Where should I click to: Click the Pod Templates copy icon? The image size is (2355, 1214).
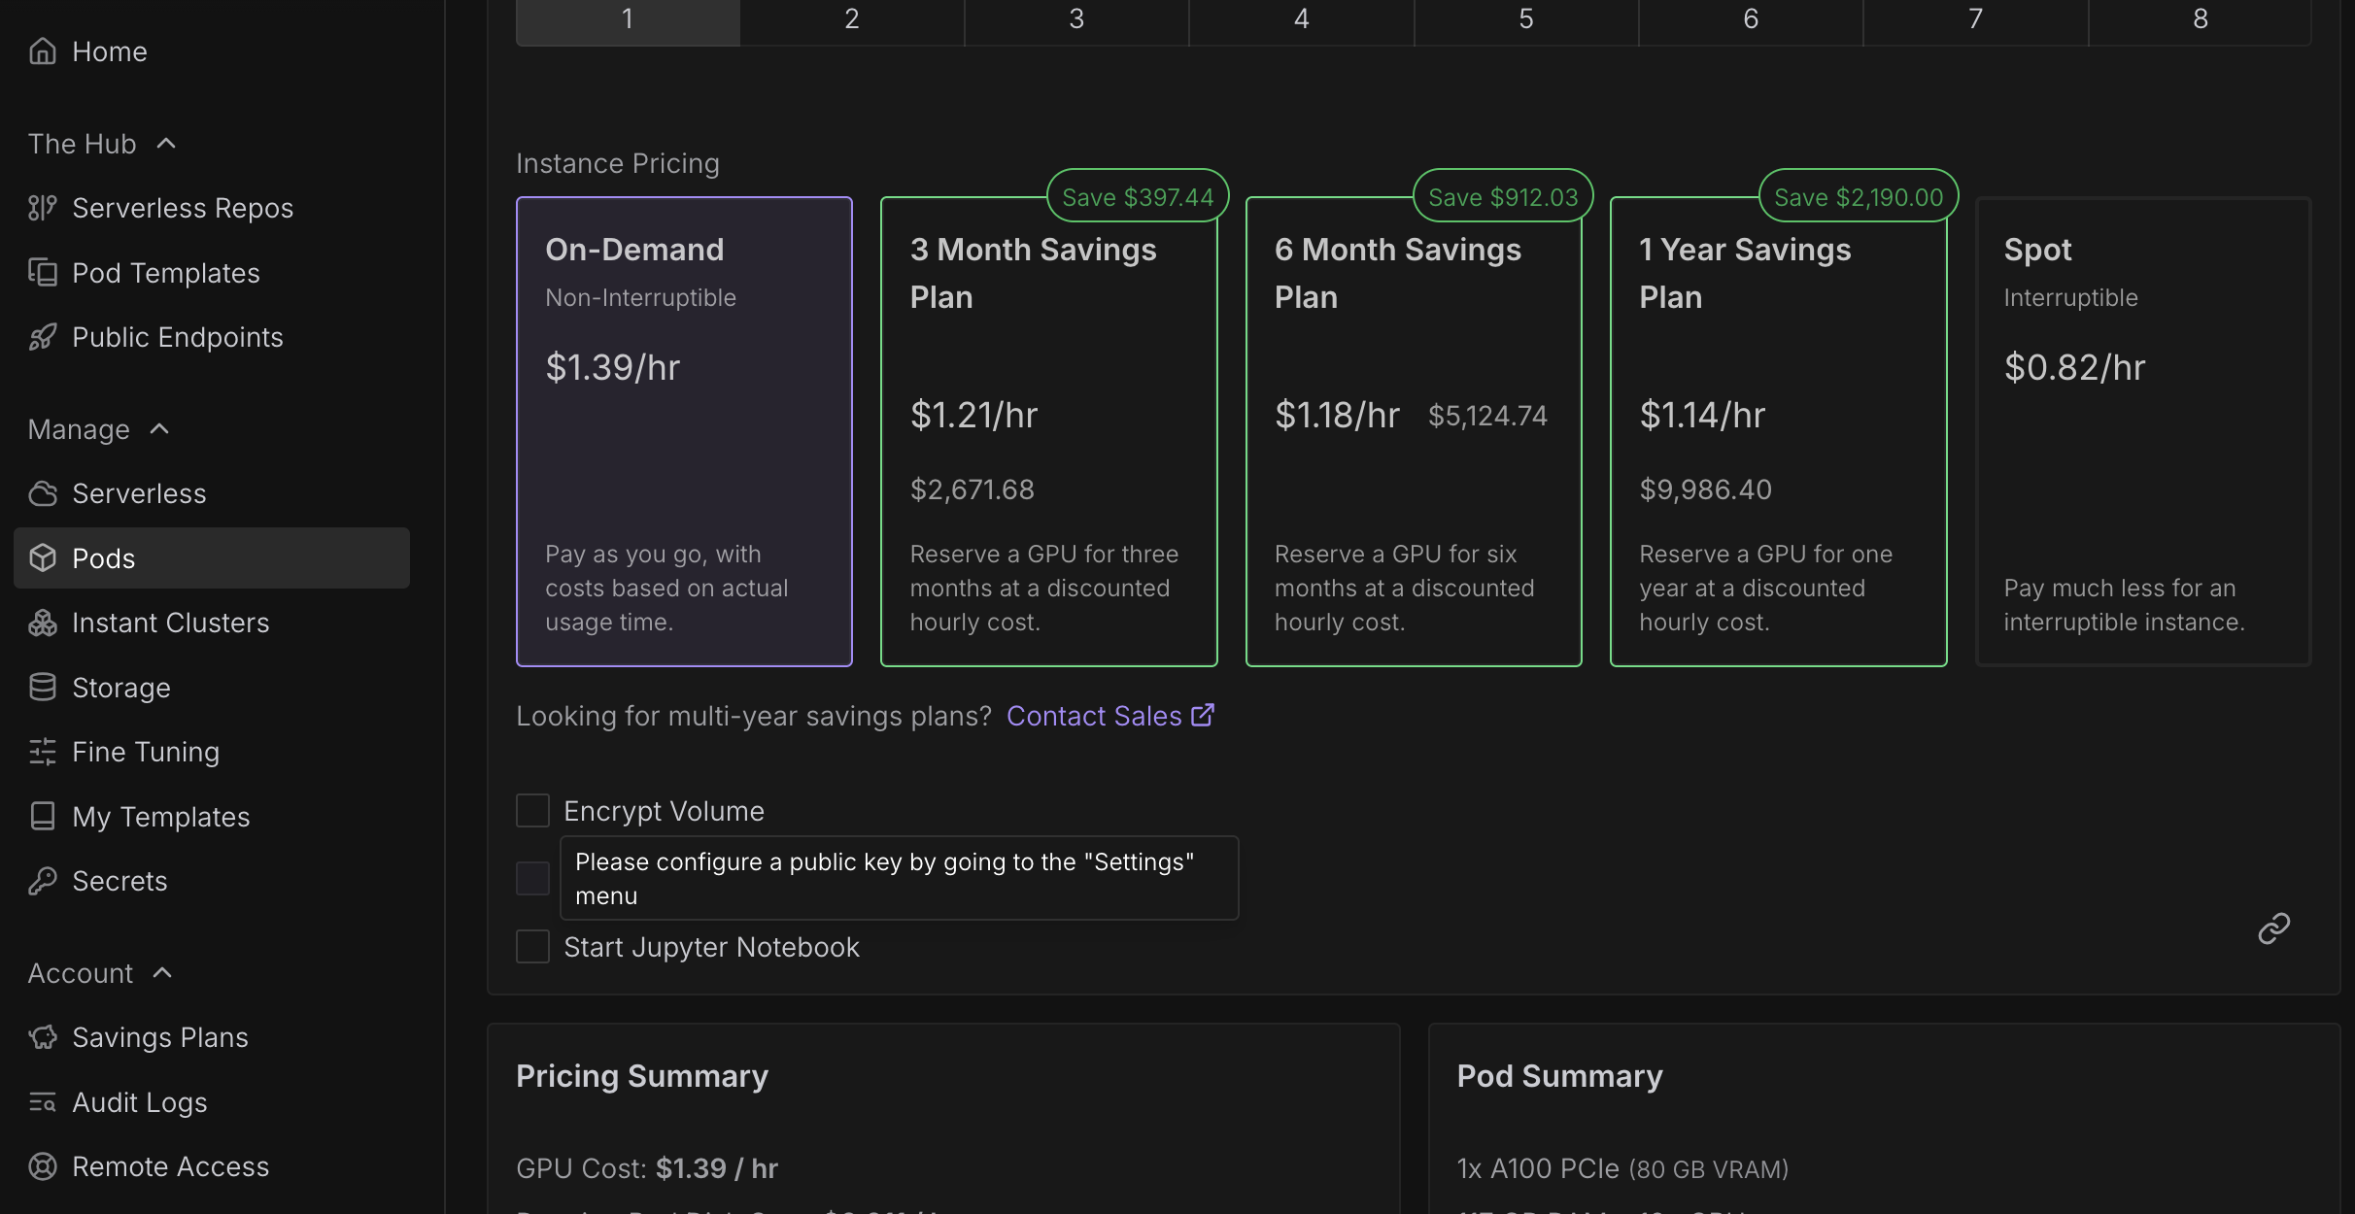tap(42, 273)
